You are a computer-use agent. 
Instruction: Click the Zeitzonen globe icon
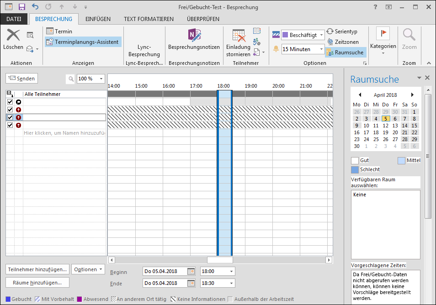click(x=330, y=42)
